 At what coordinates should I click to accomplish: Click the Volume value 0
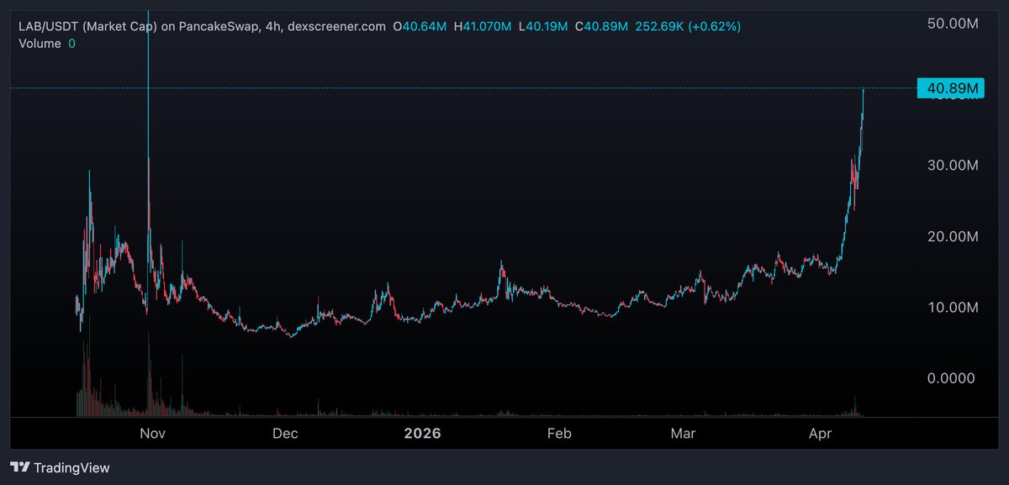(72, 44)
